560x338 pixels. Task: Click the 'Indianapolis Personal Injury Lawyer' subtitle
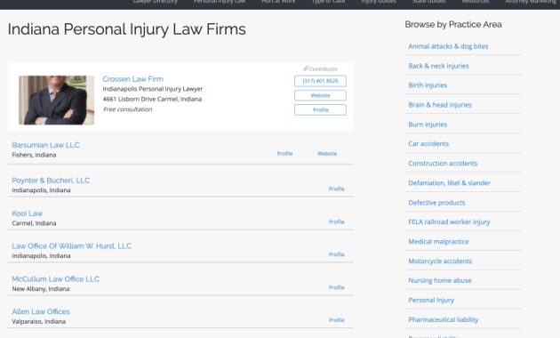pos(153,89)
